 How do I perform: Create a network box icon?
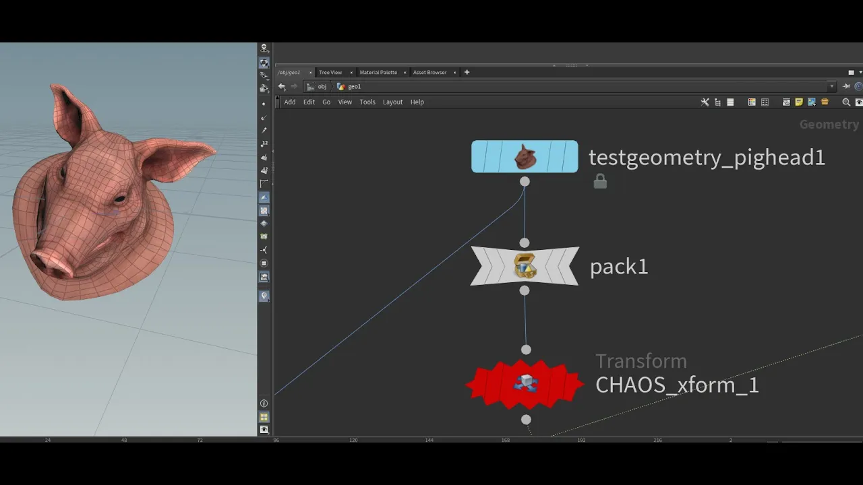click(786, 102)
